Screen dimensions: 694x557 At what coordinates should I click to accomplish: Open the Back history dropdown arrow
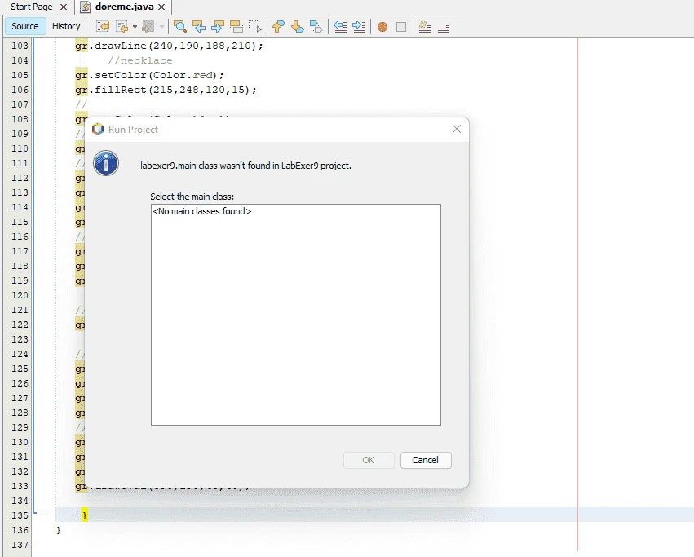(135, 27)
